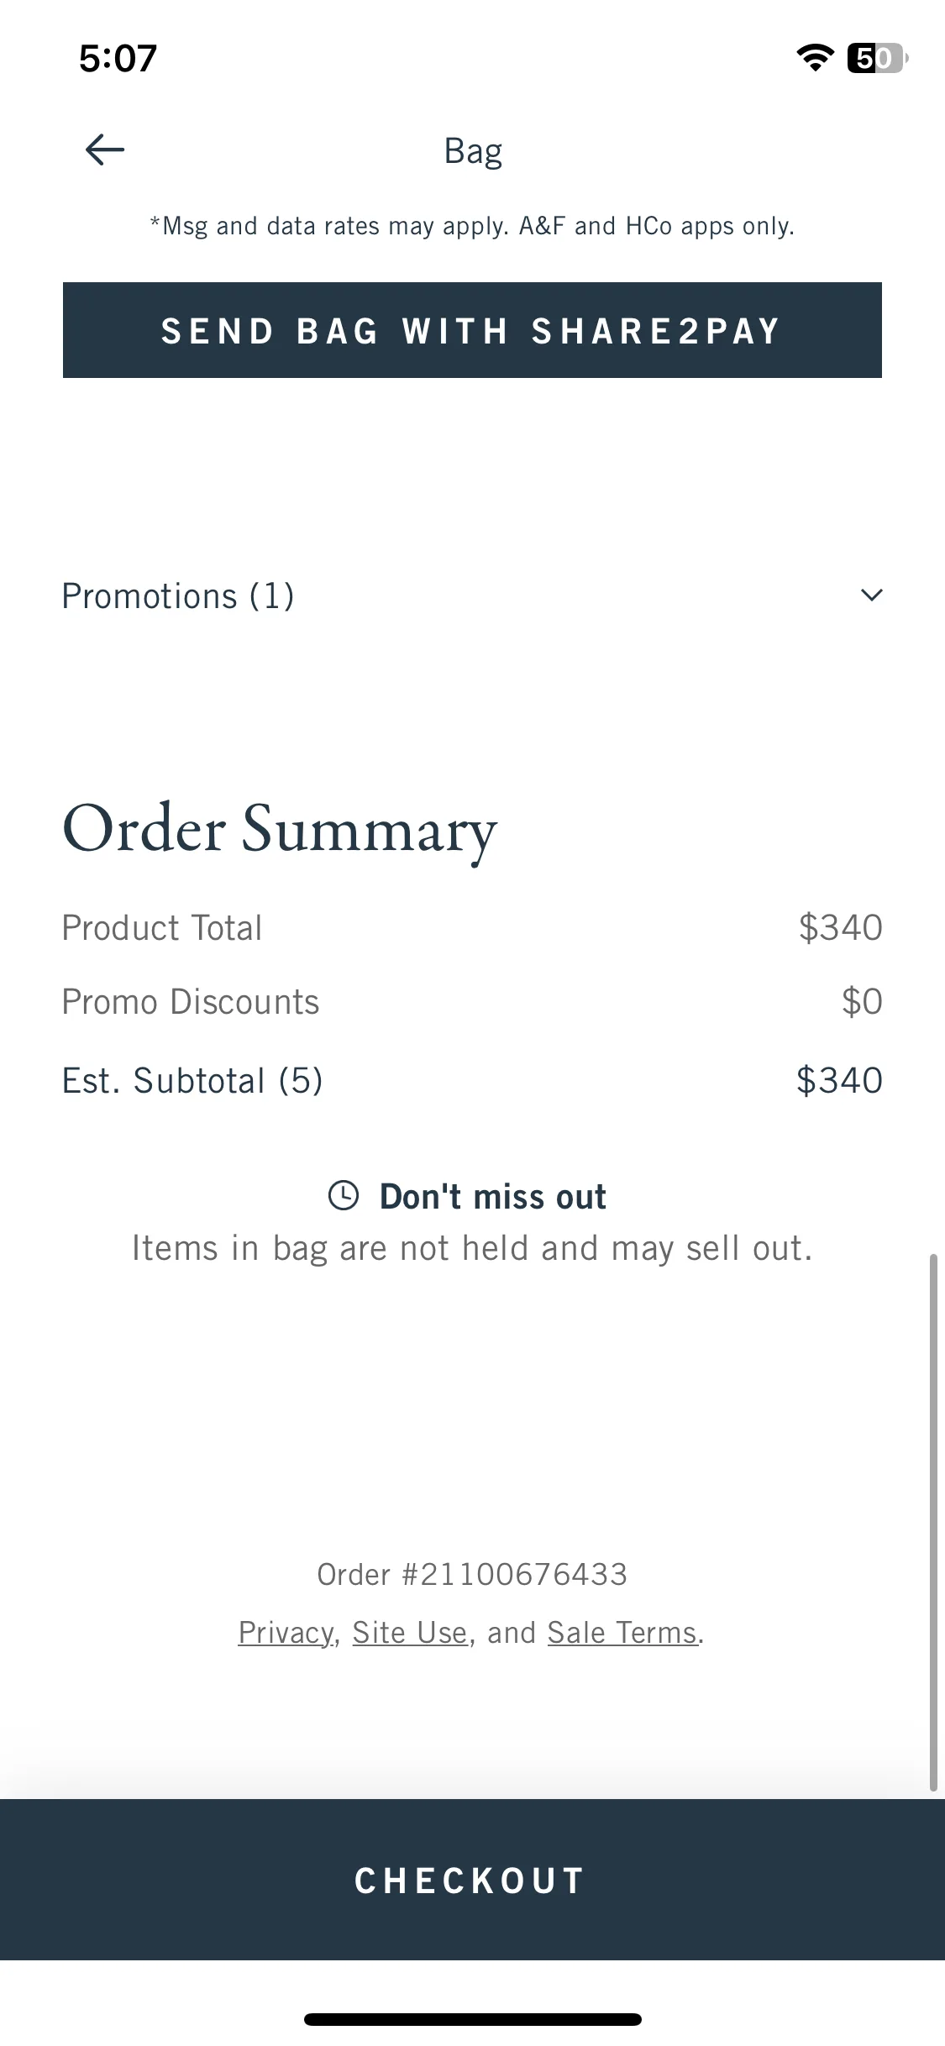Click the vertical scrollbar indicator

[x=933, y=1522]
